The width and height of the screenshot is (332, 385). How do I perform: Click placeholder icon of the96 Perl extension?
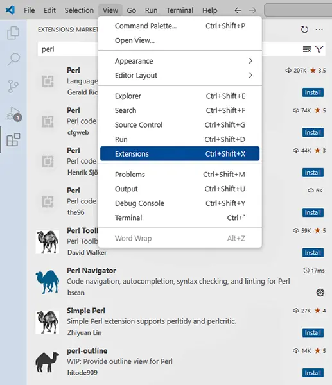tap(48, 201)
